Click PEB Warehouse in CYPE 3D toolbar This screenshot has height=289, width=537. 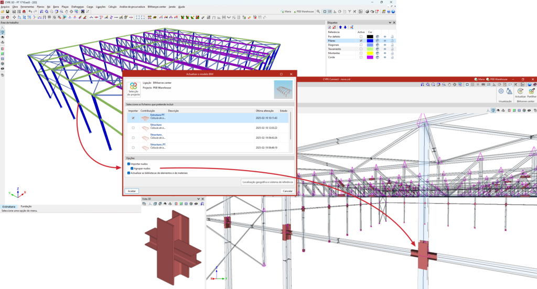[x=304, y=12]
